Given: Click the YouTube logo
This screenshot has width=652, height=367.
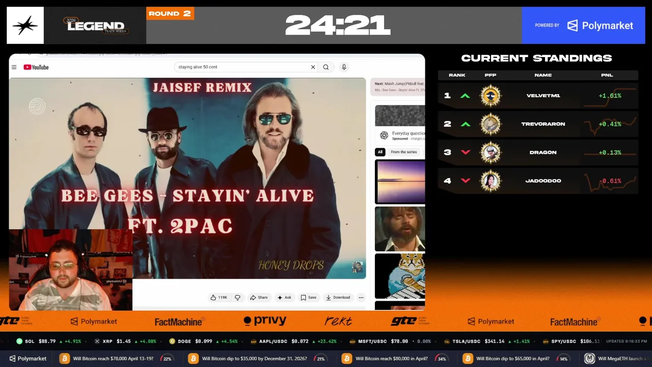Looking at the screenshot, I should click(x=36, y=67).
